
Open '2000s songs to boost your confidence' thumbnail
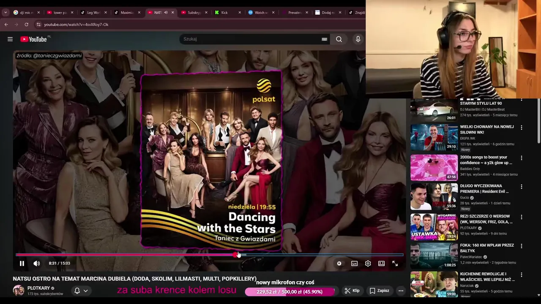coord(434,168)
